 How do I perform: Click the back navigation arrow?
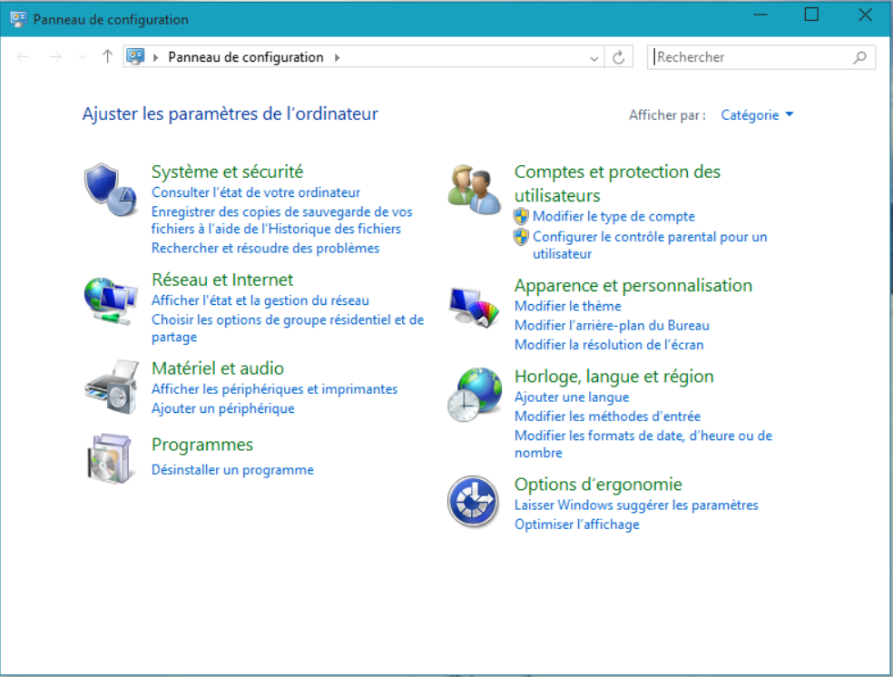(x=23, y=57)
